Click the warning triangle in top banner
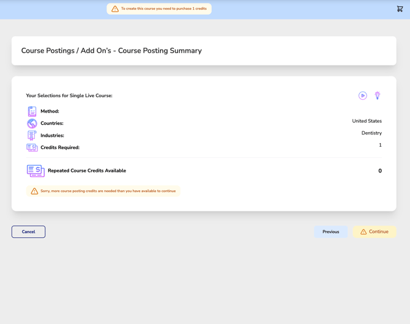The width and height of the screenshot is (410, 324). (115, 9)
